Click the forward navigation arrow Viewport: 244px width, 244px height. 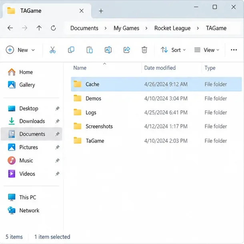tap(24, 28)
